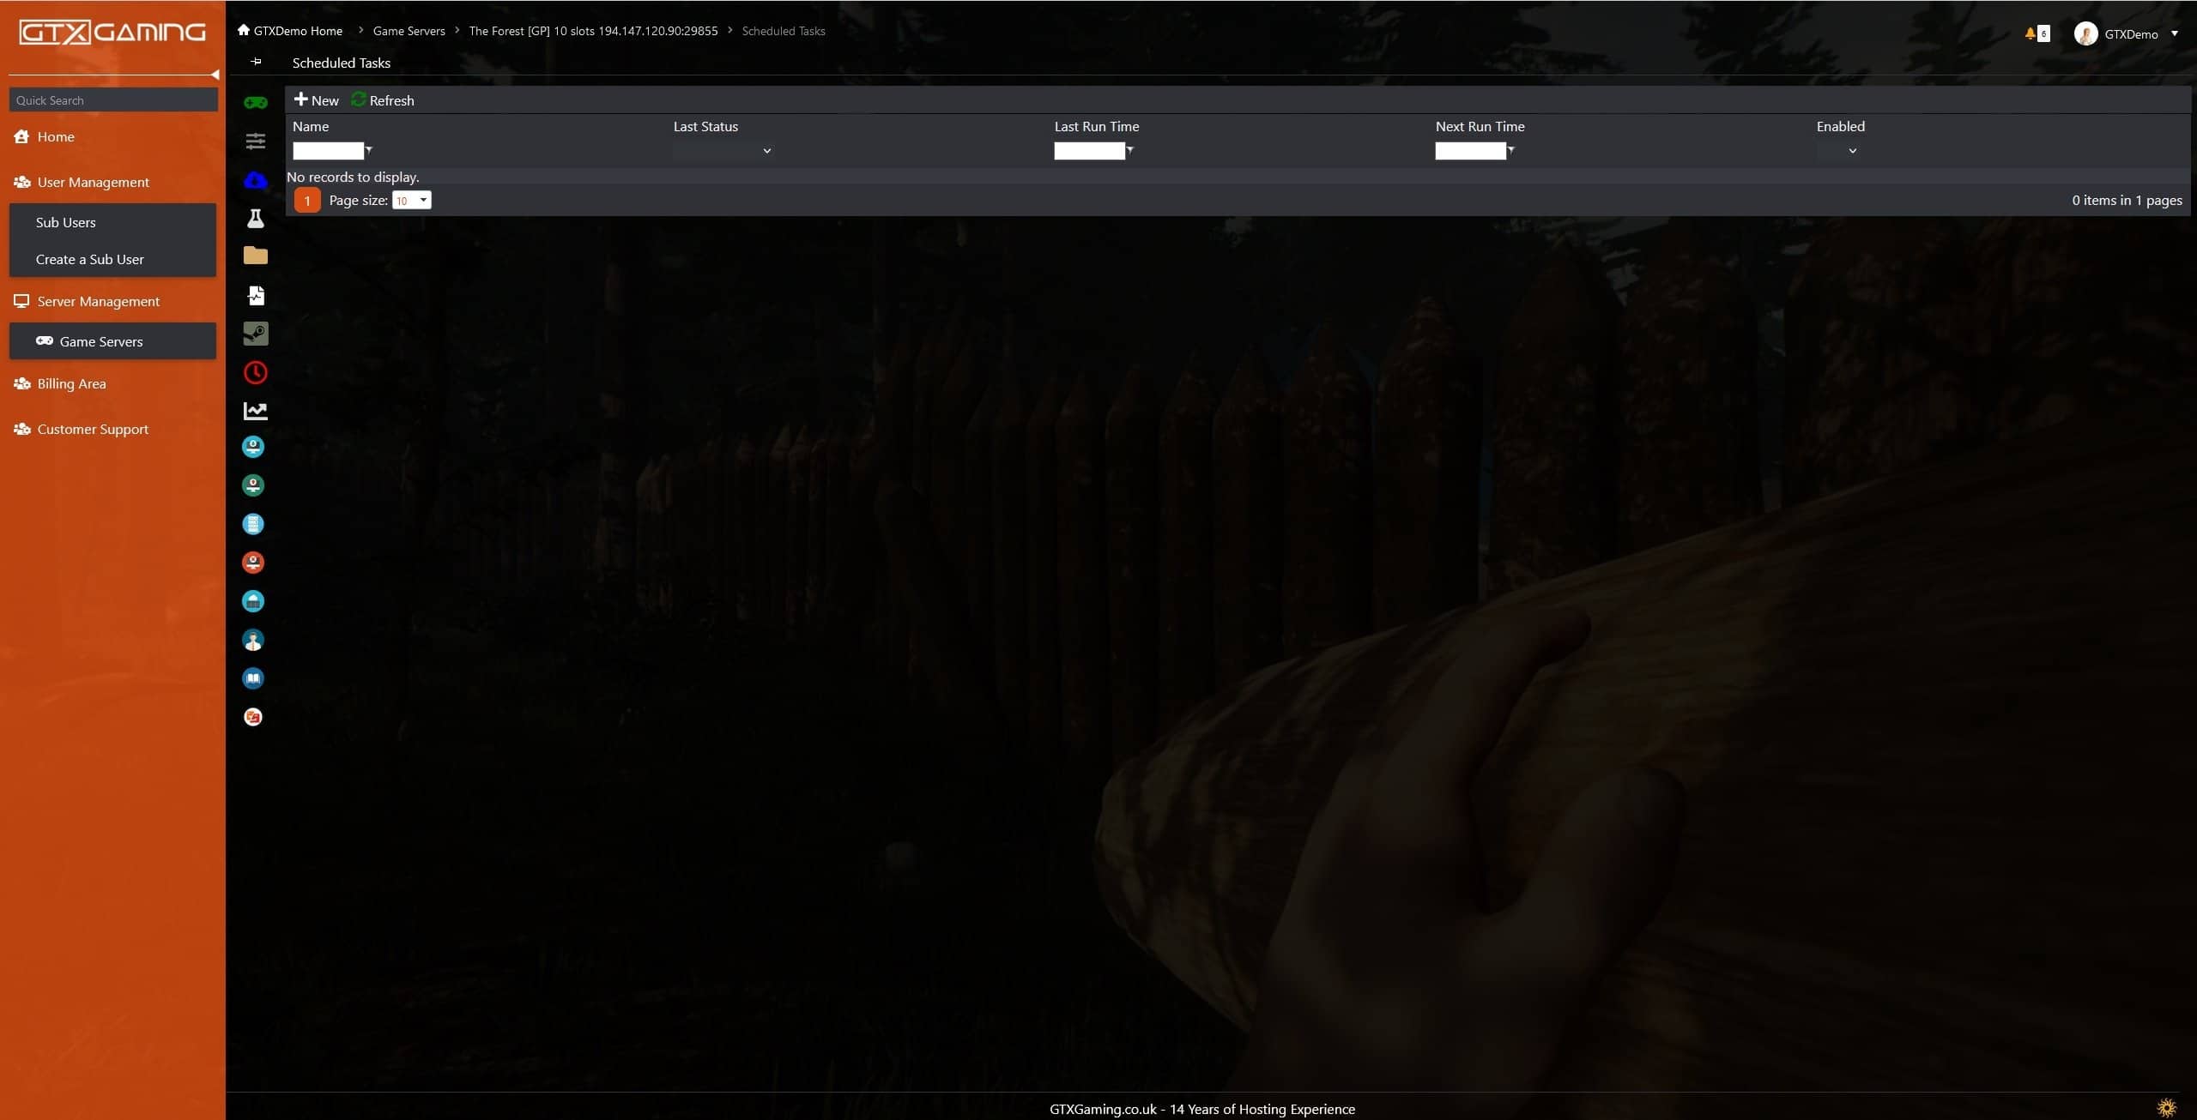This screenshot has width=2197, height=1120.
Task: Open the red clock scheduled tasks icon
Action: click(x=255, y=372)
